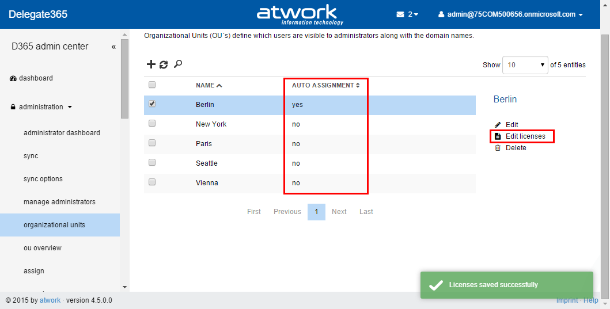Click the D365 admin center heading
Viewport: 610px width, 309px height.
tap(50, 46)
